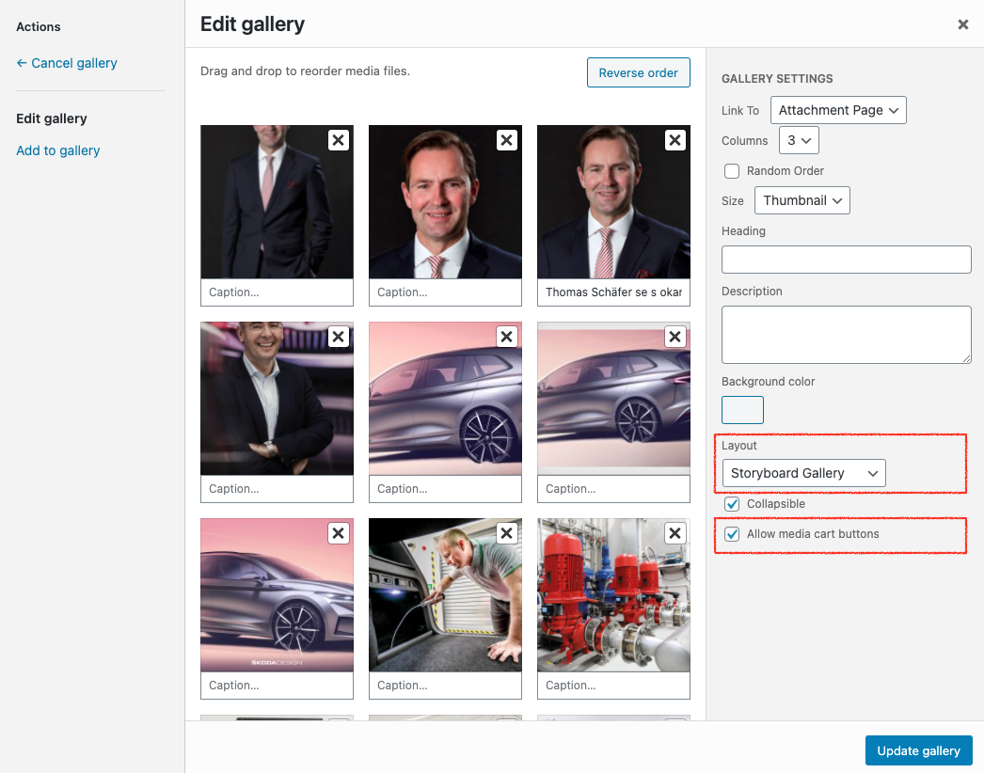984x773 pixels.
Task: Remove the red pumps image
Action: (675, 533)
